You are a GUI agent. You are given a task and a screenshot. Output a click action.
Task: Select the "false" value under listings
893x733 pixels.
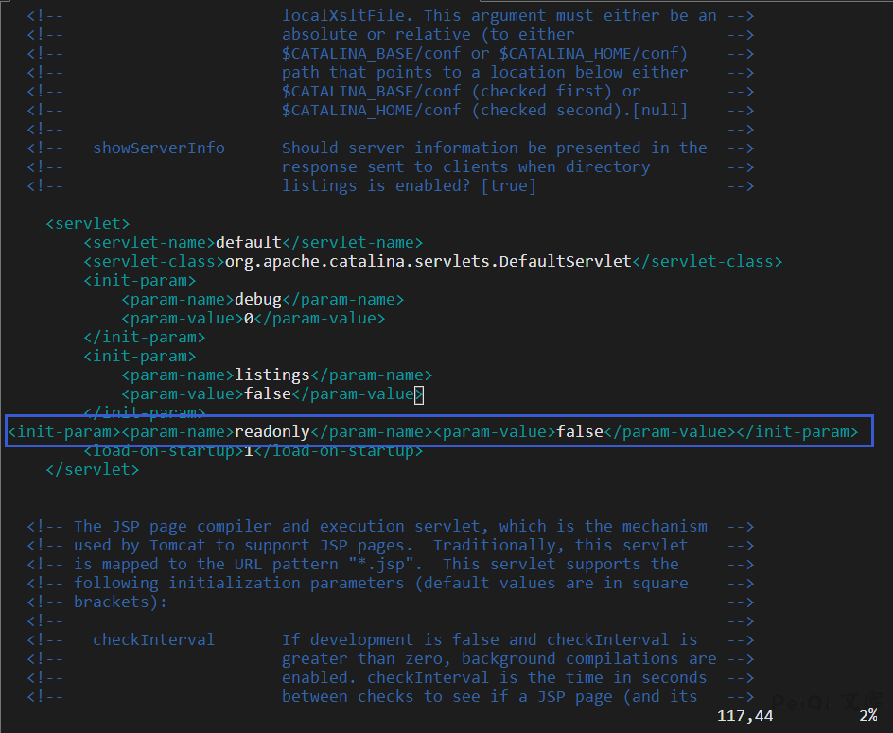click(267, 394)
